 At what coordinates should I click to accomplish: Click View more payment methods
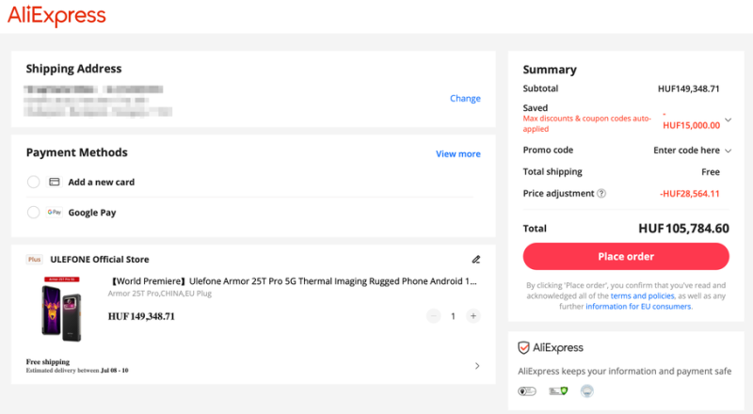[x=457, y=154]
